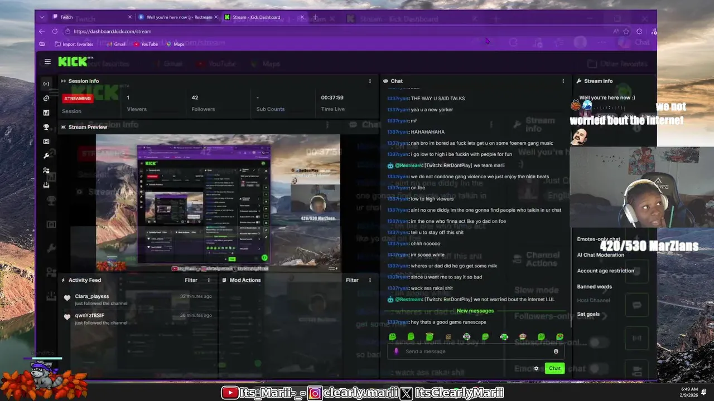Image resolution: width=714 pixels, height=401 pixels.
Task: Close the Kick Dashboard tab
Action: coord(302,17)
